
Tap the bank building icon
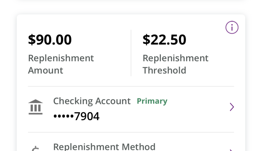tap(36, 107)
